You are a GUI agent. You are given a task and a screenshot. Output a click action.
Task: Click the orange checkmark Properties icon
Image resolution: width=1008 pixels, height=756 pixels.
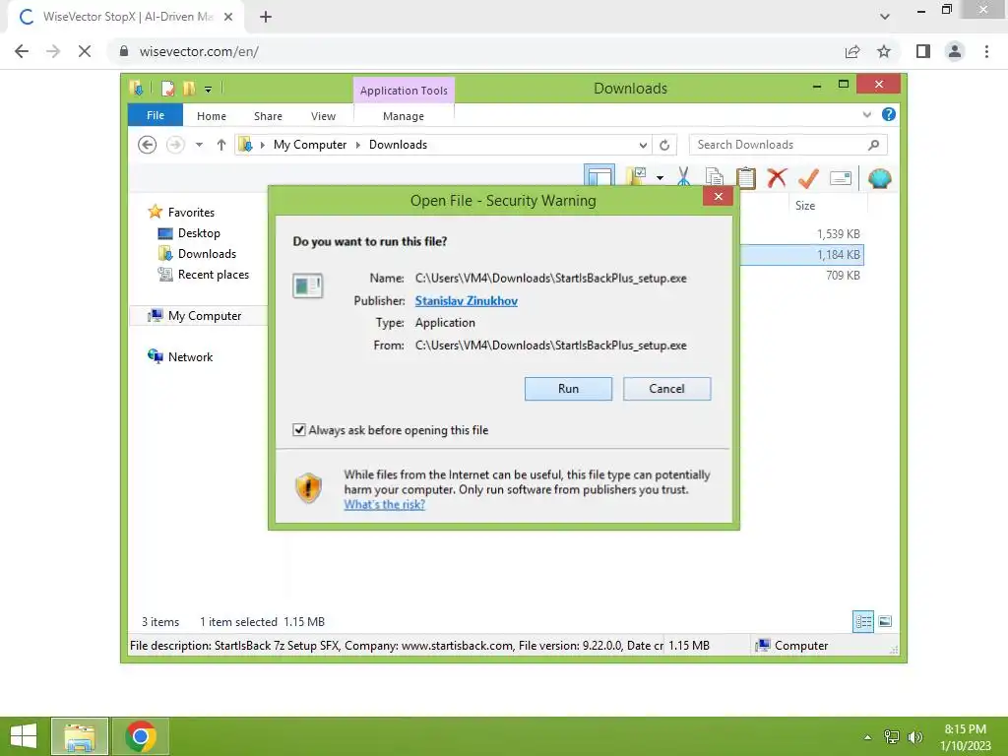tap(808, 178)
